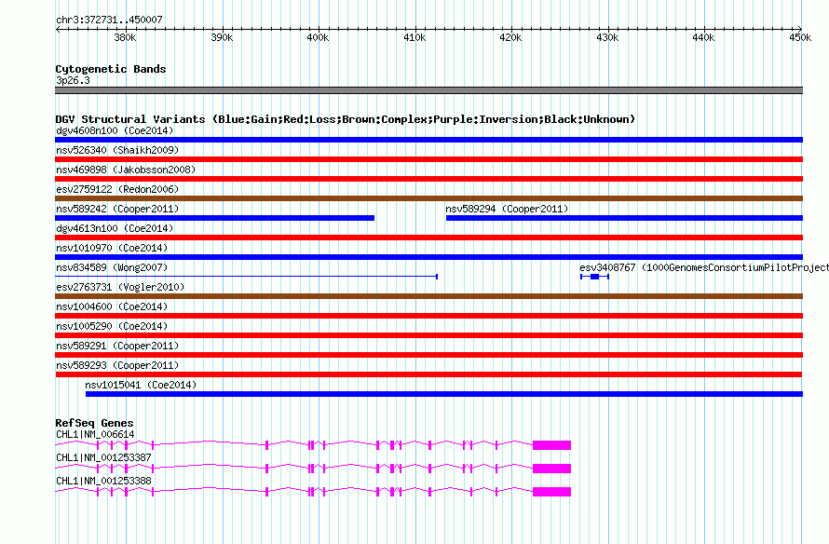Select the DGV Structural Variants track heading
Image resolution: width=829 pixels, height=544 pixels.
coord(346,119)
